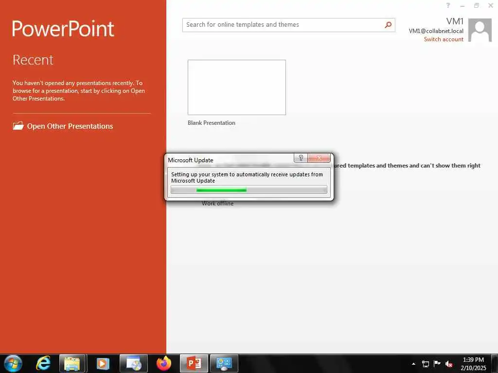Viewport: 498px width, 373px height.
Task: Click the muted volume speaker icon
Action: pos(449,364)
